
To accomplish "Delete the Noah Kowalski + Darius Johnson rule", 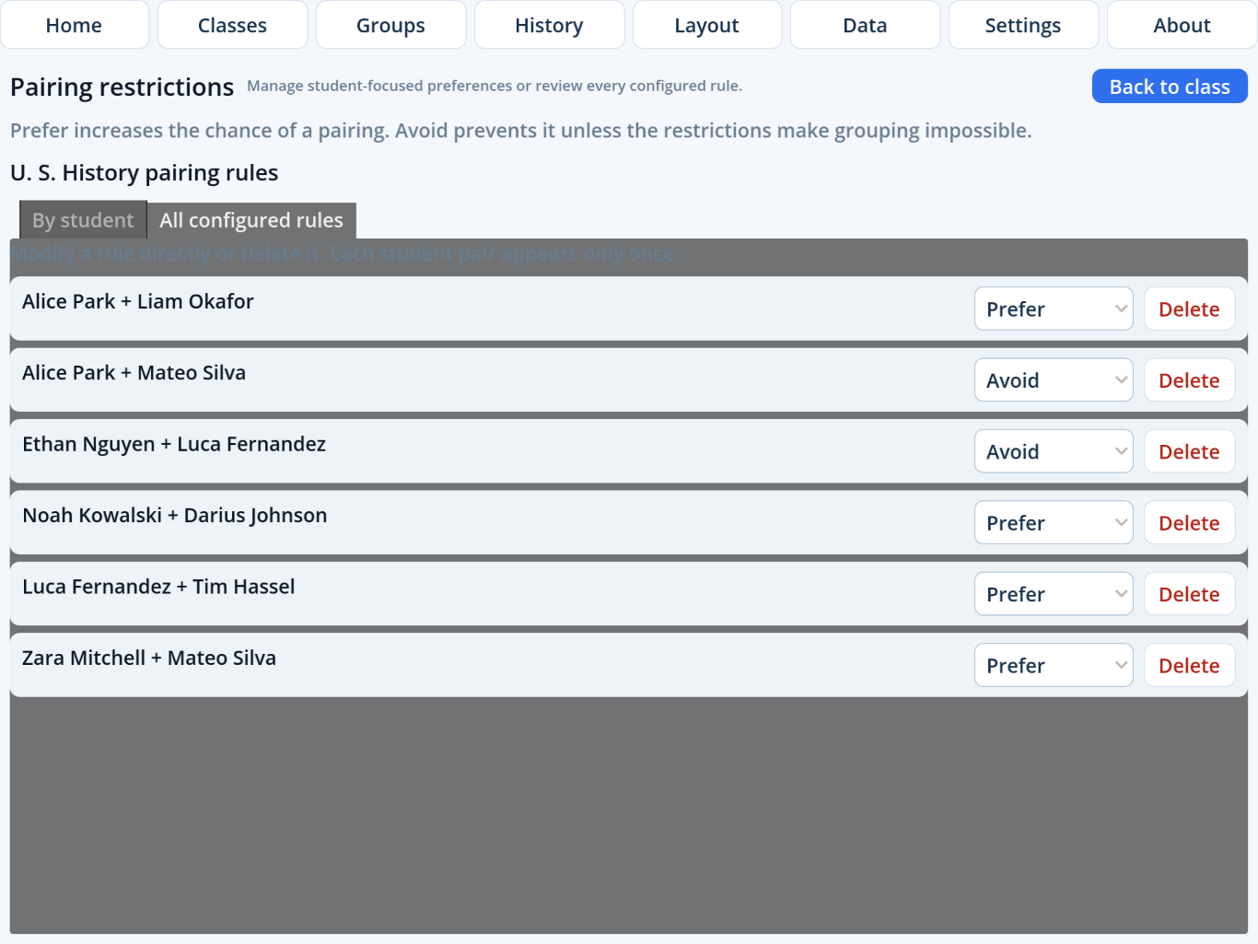I will pyautogui.click(x=1189, y=522).
